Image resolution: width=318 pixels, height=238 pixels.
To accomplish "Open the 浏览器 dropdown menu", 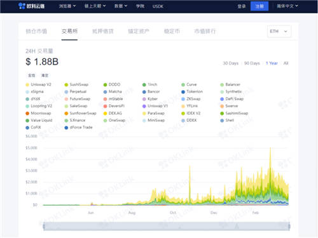I will click(x=67, y=6).
